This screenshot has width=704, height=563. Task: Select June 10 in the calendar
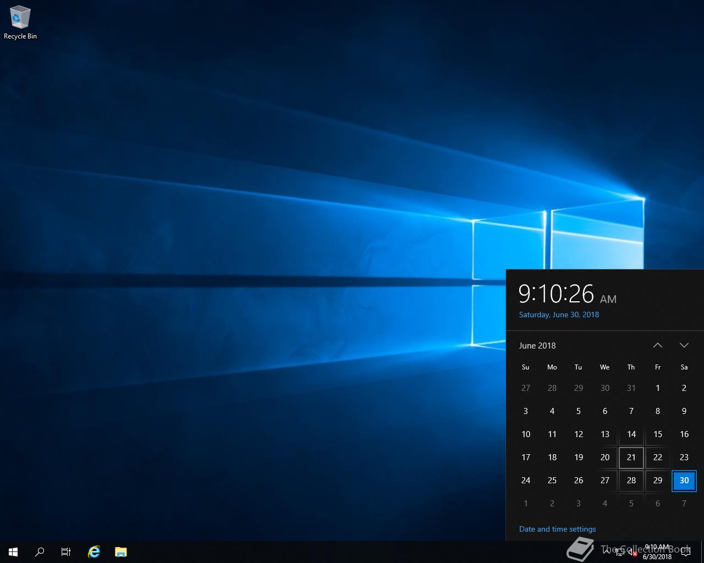tap(526, 434)
